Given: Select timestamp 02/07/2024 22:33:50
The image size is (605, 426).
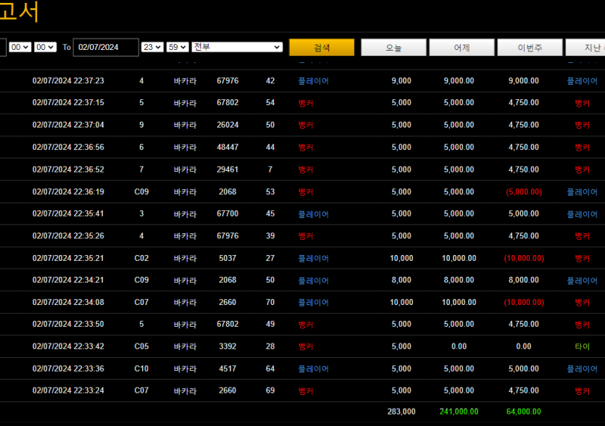Looking at the screenshot, I should 68,324.
